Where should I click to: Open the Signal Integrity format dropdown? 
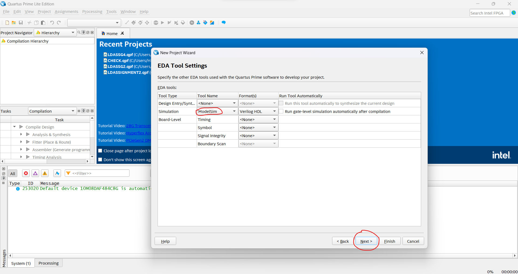[258, 136]
